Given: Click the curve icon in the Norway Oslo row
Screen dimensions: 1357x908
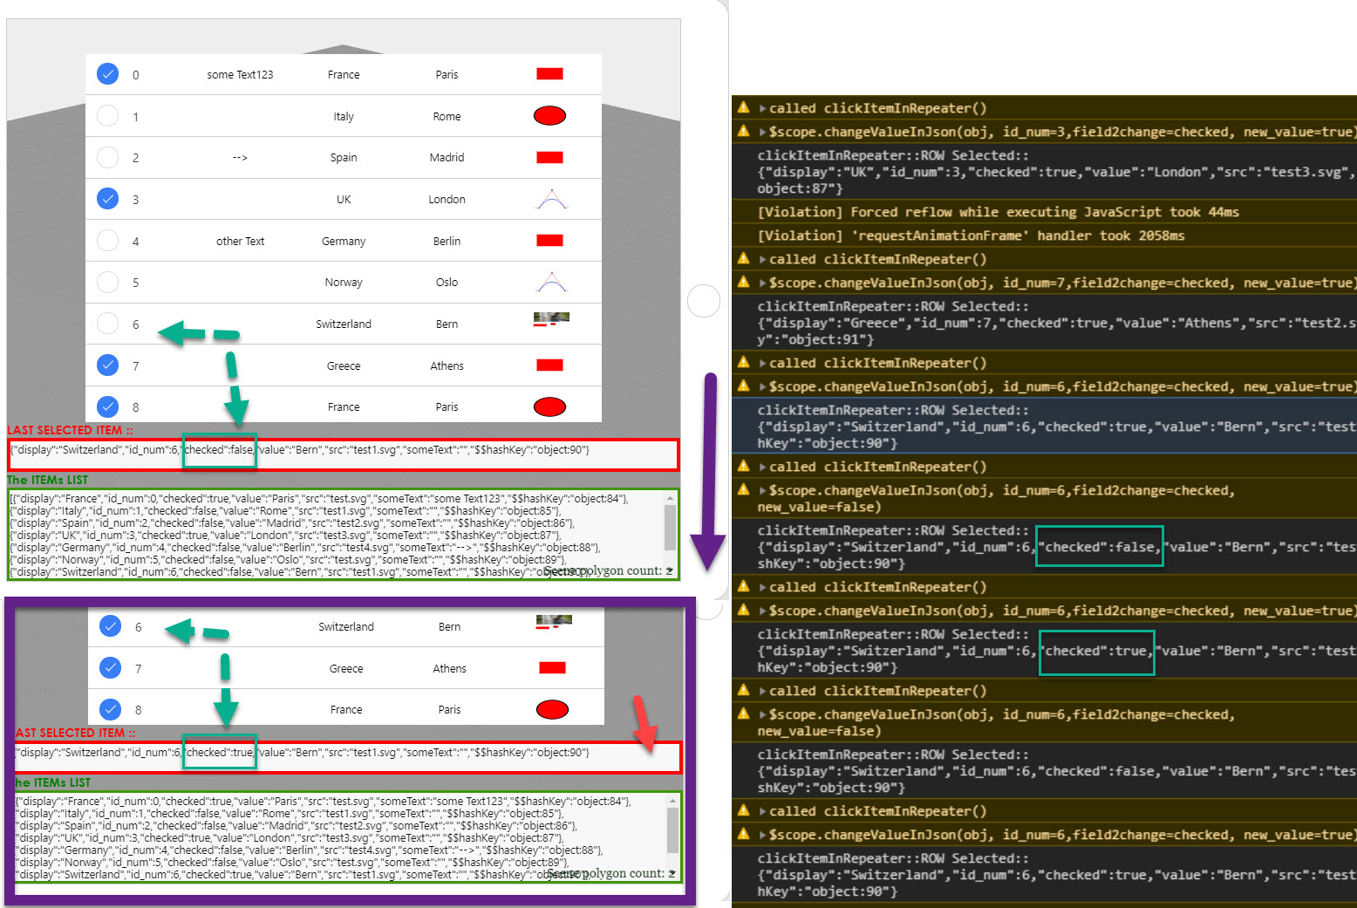Looking at the screenshot, I should 549,282.
